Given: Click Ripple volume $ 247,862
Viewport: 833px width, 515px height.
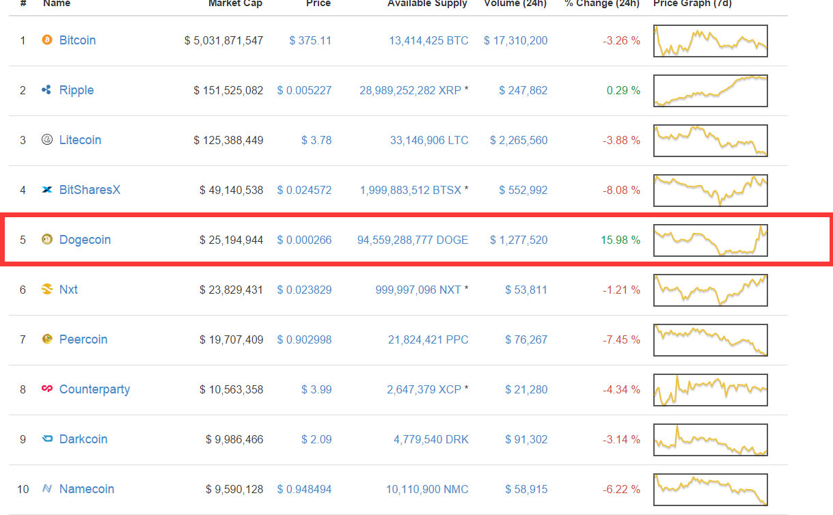Looking at the screenshot, I should [523, 90].
